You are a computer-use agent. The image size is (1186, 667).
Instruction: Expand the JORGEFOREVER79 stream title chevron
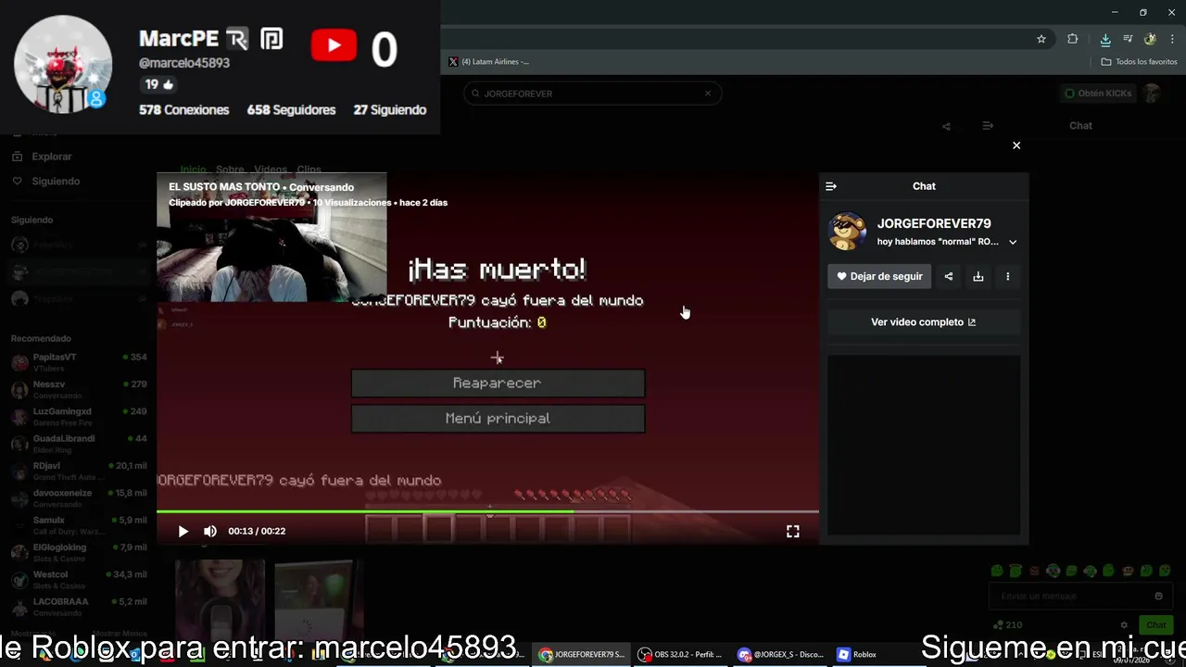[x=1013, y=242]
